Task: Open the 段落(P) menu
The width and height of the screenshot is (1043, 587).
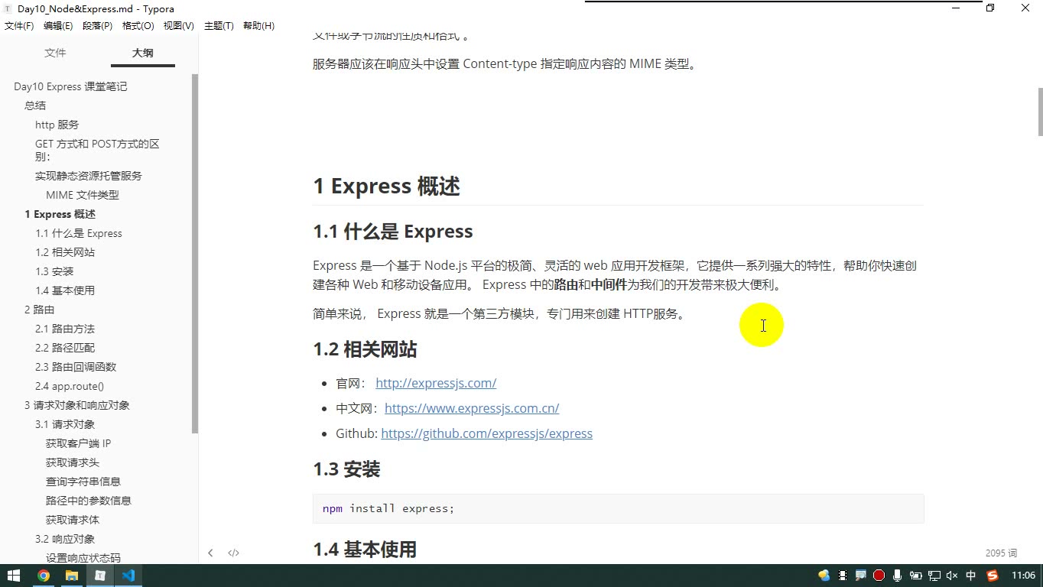Action: (x=97, y=26)
